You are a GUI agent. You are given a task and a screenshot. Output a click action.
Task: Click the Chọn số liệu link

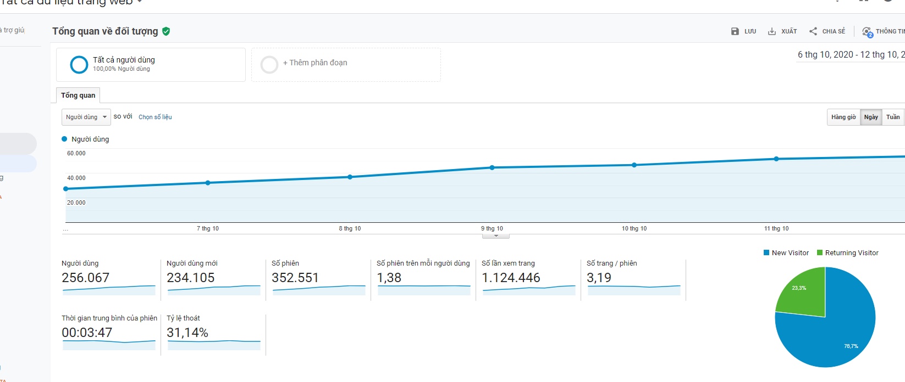(155, 117)
